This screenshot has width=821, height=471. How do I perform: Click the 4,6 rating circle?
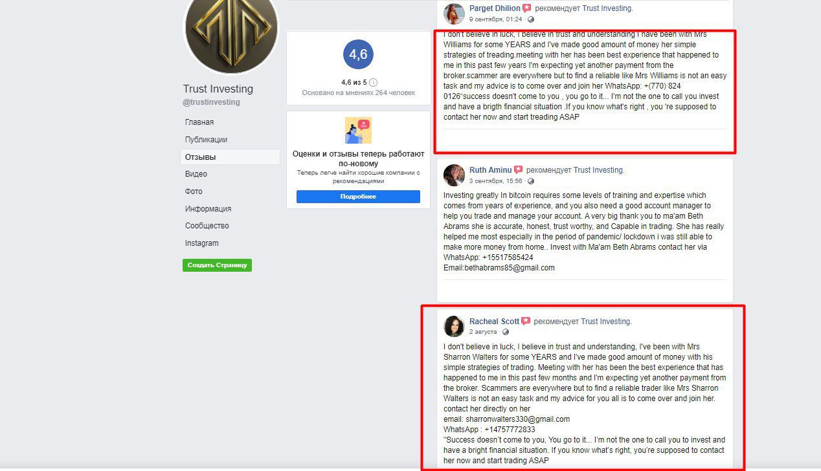(x=358, y=54)
